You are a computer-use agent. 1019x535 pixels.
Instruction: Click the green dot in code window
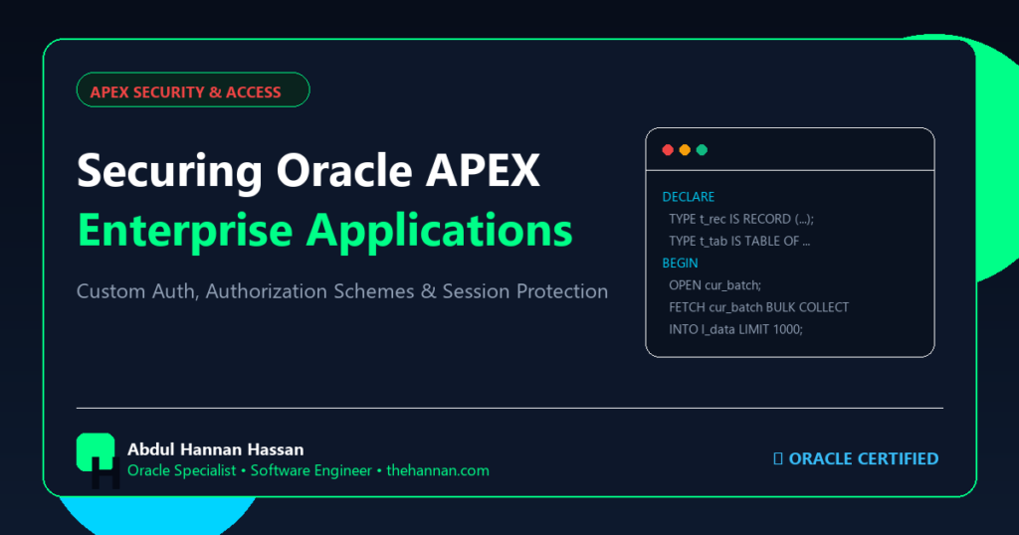click(x=702, y=150)
